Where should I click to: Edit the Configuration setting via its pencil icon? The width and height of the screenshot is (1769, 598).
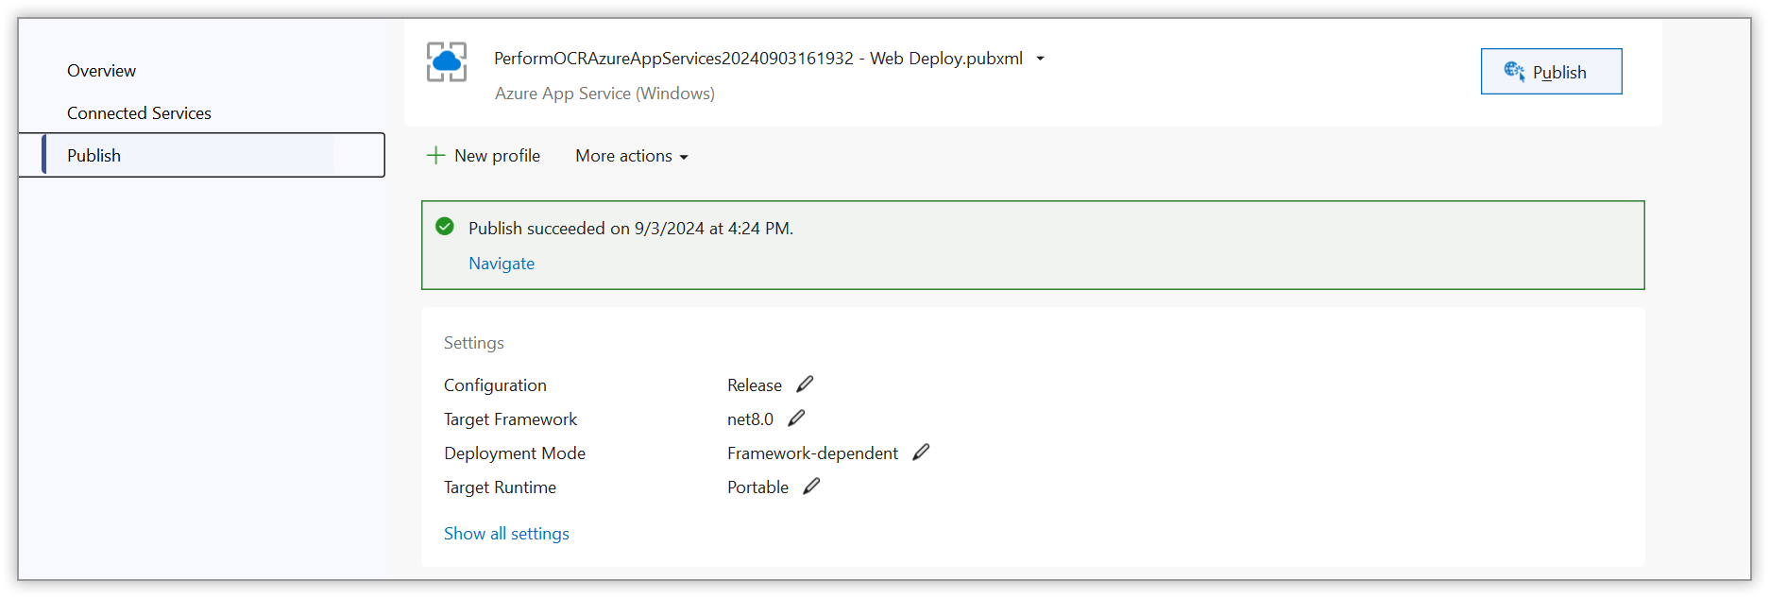(x=805, y=384)
